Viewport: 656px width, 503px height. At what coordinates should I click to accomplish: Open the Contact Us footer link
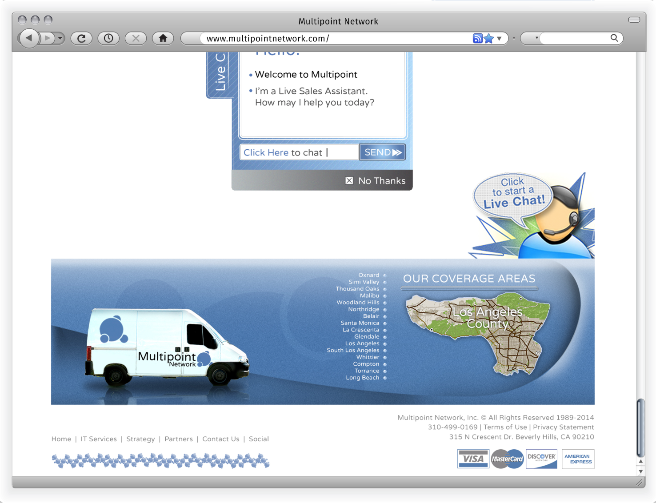(x=221, y=439)
